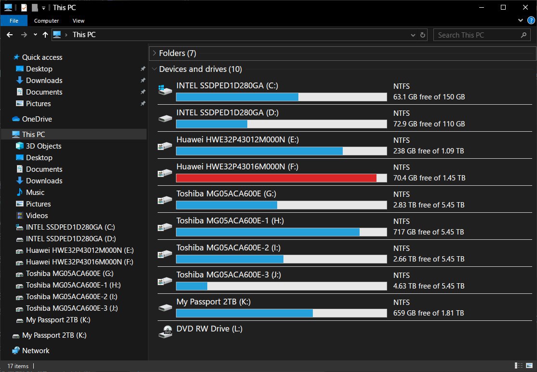The image size is (537, 372).
Task: Click the red usage bar of drive F:
Action: click(282, 178)
